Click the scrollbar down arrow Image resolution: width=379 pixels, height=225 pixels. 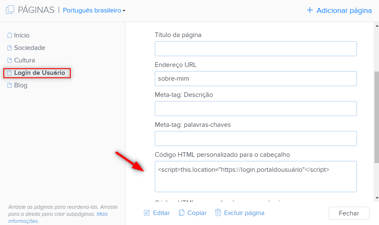click(x=377, y=198)
